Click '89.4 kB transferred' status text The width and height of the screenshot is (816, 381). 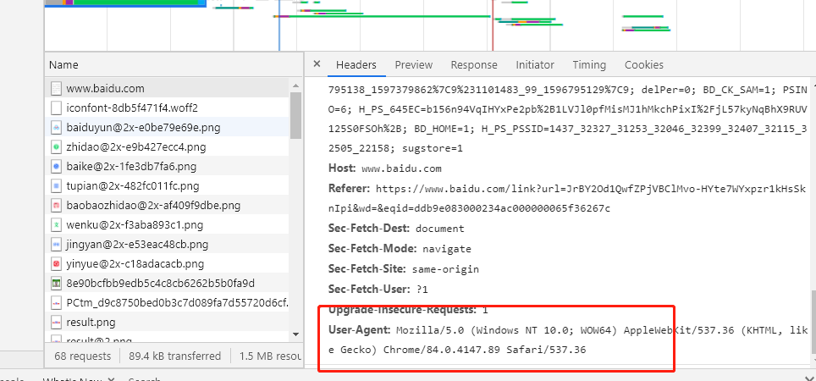[175, 356]
